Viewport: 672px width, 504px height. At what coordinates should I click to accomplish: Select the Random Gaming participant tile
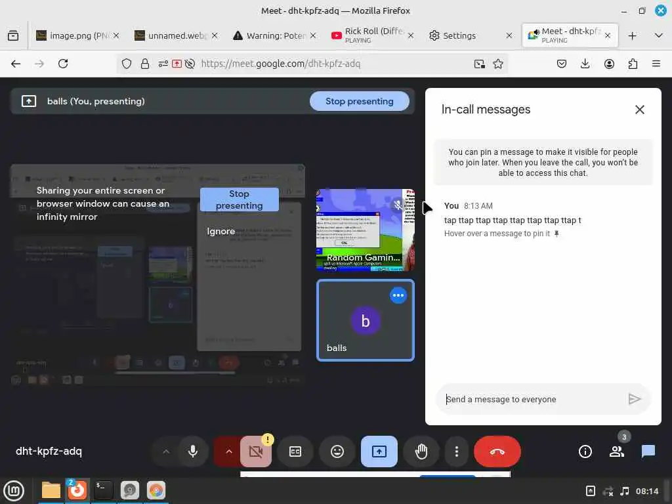[x=365, y=230]
